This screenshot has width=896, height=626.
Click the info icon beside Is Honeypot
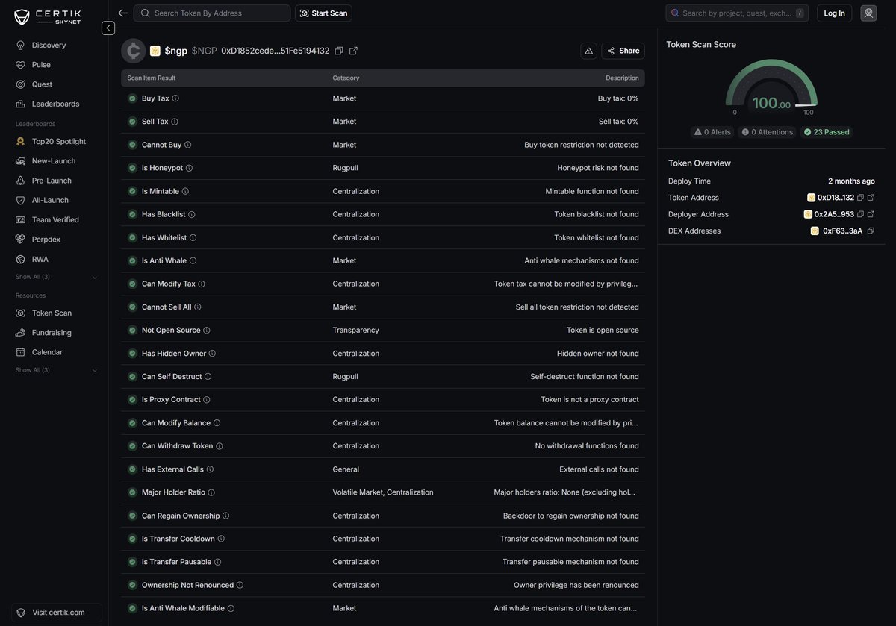pyautogui.click(x=189, y=168)
